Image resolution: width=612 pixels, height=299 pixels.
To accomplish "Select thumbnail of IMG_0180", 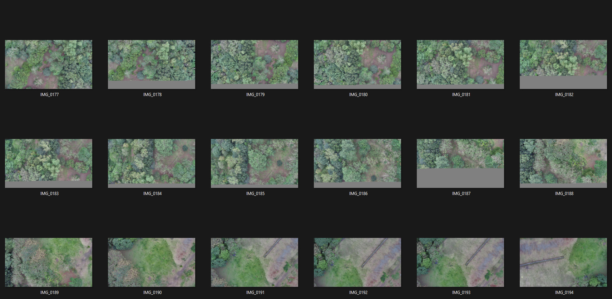I will pyautogui.click(x=357, y=64).
